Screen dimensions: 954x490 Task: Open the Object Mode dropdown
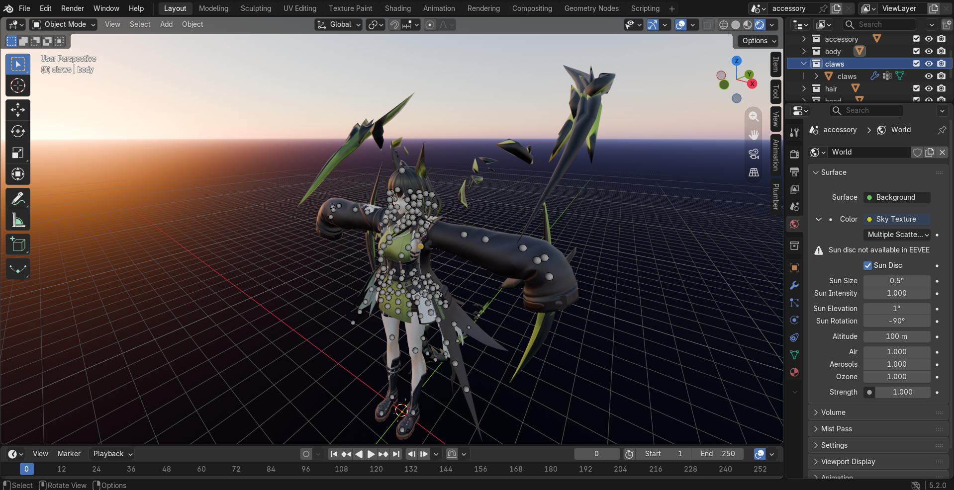point(63,24)
